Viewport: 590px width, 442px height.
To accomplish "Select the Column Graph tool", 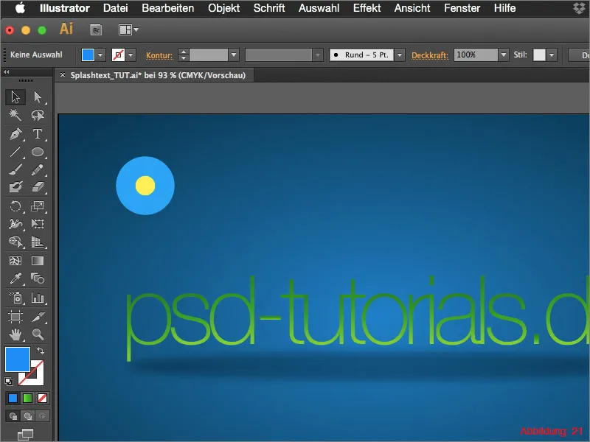I will pos(38,298).
